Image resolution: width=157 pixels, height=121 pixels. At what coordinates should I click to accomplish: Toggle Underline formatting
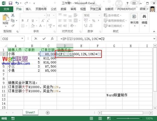[33, 21]
